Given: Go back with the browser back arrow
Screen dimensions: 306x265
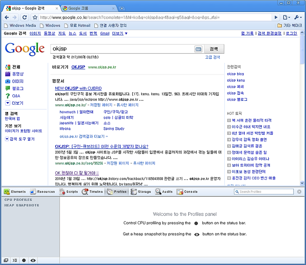Looking at the screenshot, I should (7, 17).
